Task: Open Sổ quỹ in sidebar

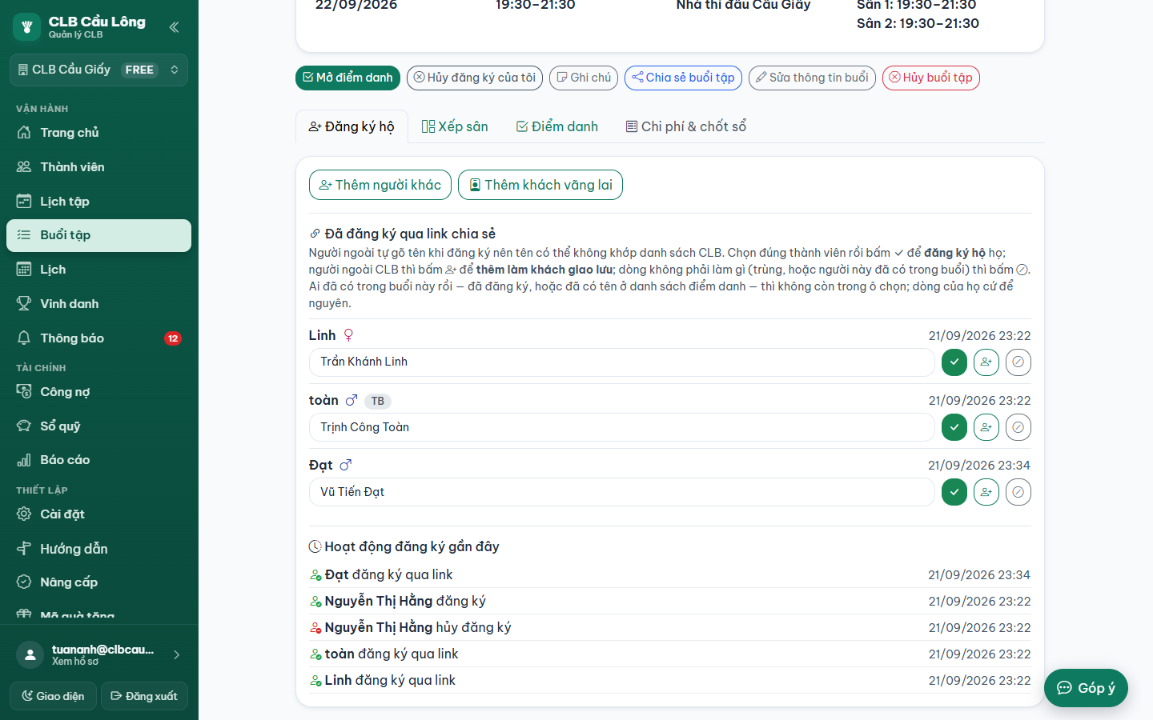Action: (x=99, y=426)
